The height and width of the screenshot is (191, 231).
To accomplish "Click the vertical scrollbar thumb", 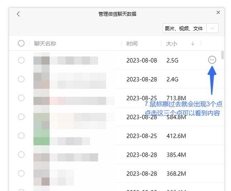I will 222,55.
